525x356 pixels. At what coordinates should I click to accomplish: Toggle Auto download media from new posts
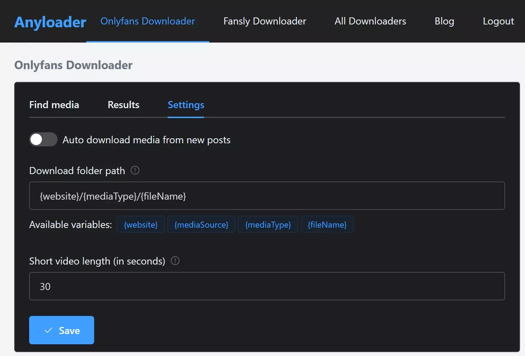pyautogui.click(x=43, y=139)
